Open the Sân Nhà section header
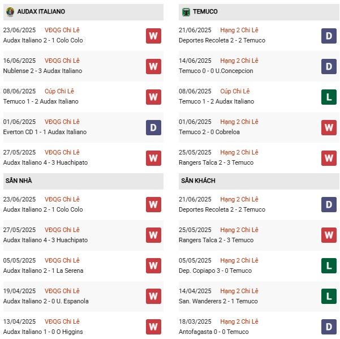Image resolution: width=340 pixels, height=339 pixels. pyautogui.click(x=83, y=181)
